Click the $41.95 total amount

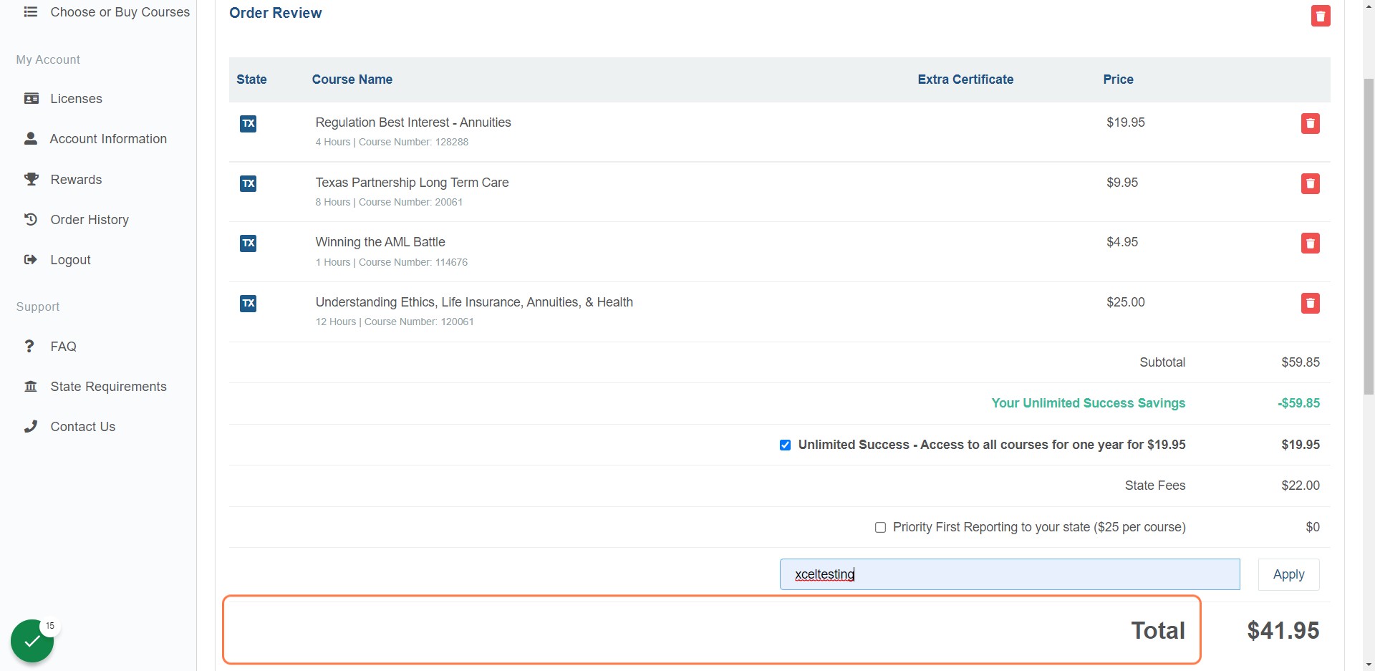[x=1283, y=631]
